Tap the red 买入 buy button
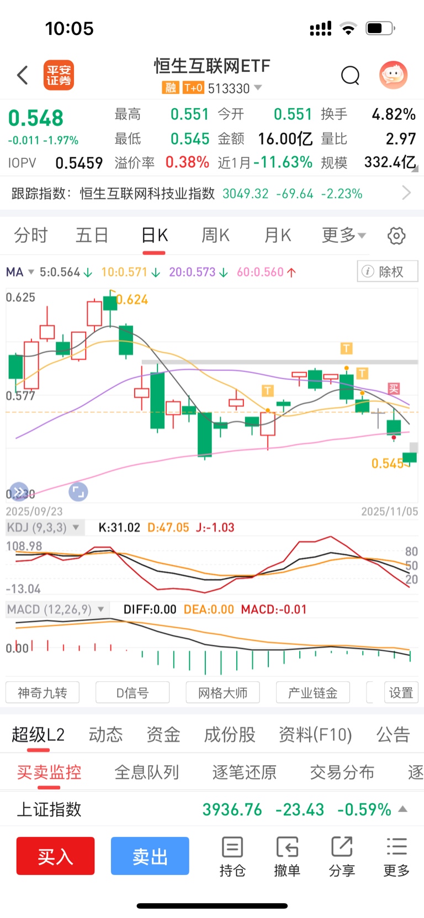 click(55, 856)
